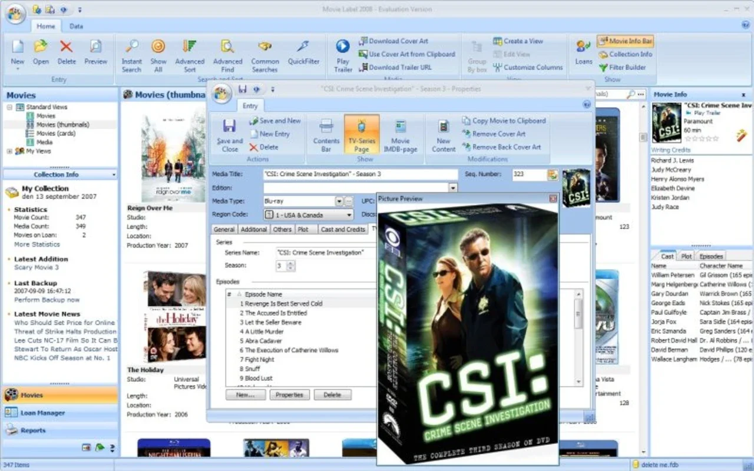
Task: Click the Movie Label application orb button
Action: click(x=16, y=13)
